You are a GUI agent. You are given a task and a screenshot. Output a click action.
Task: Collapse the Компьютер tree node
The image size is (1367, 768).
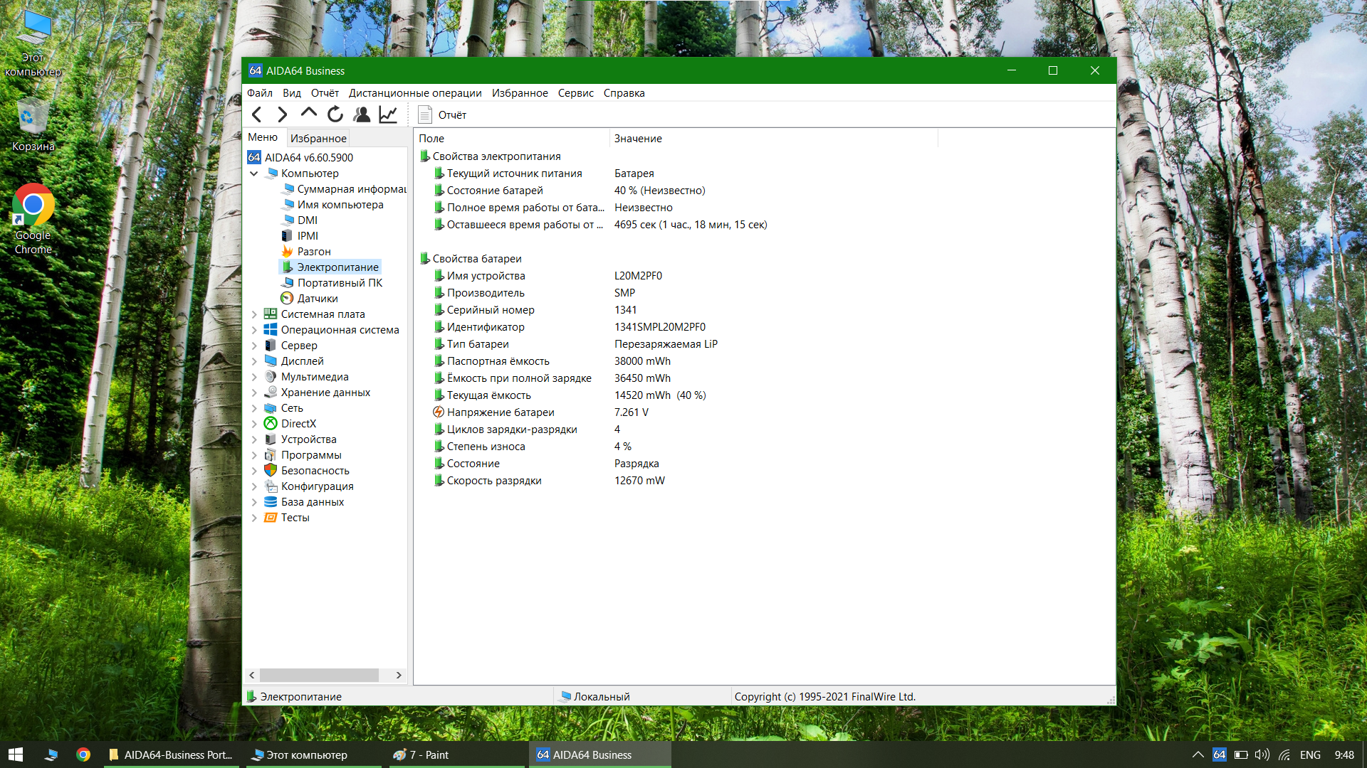coord(254,174)
